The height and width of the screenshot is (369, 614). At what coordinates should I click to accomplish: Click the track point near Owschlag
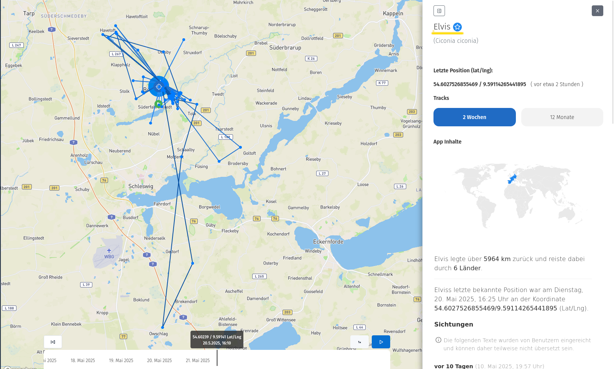pos(163,327)
